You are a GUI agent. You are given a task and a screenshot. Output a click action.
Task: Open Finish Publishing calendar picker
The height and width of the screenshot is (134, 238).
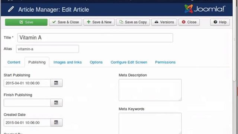point(56,103)
